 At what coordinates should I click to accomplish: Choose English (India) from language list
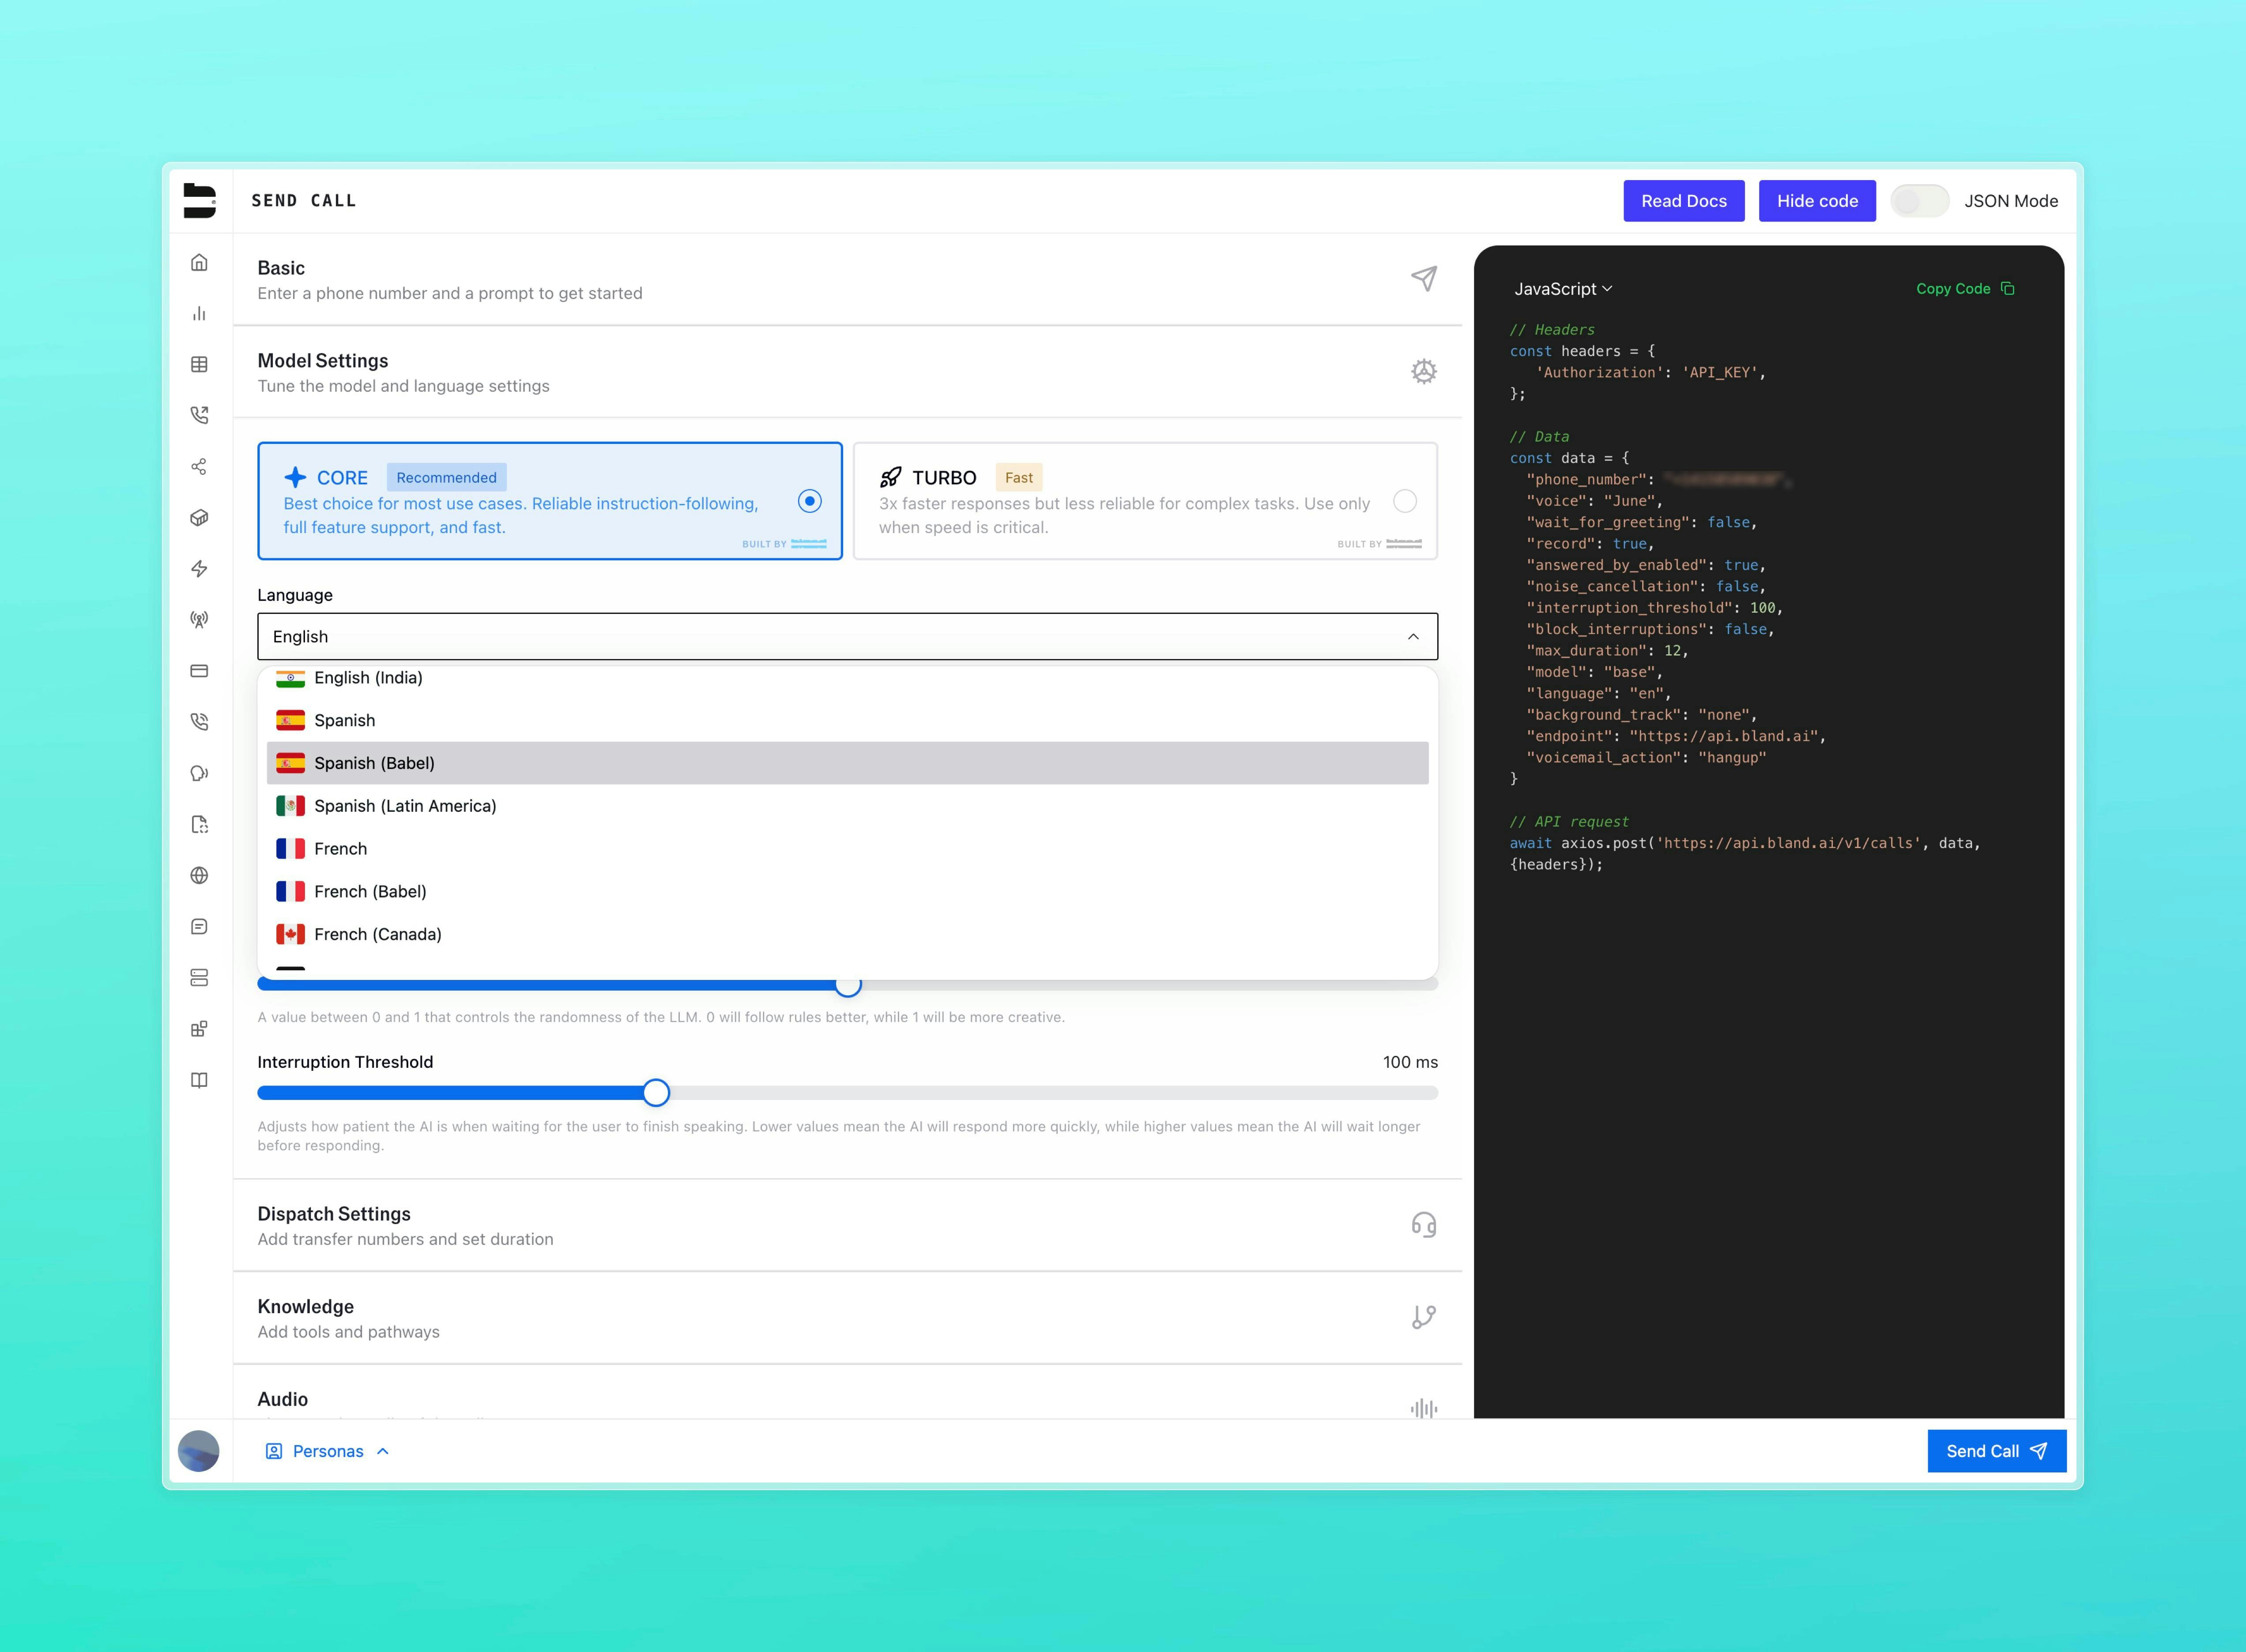coord(848,678)
